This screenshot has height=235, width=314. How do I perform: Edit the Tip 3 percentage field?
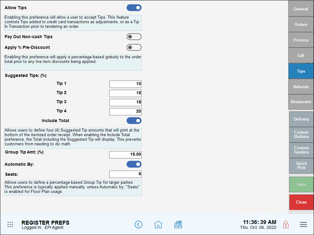[125, 103]
